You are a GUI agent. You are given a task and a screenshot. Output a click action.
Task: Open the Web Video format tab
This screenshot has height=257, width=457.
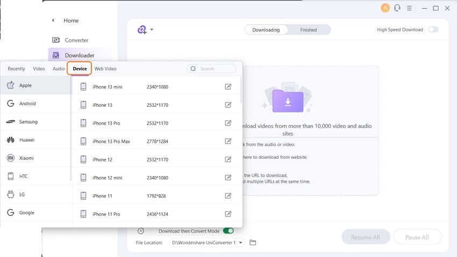105,69
